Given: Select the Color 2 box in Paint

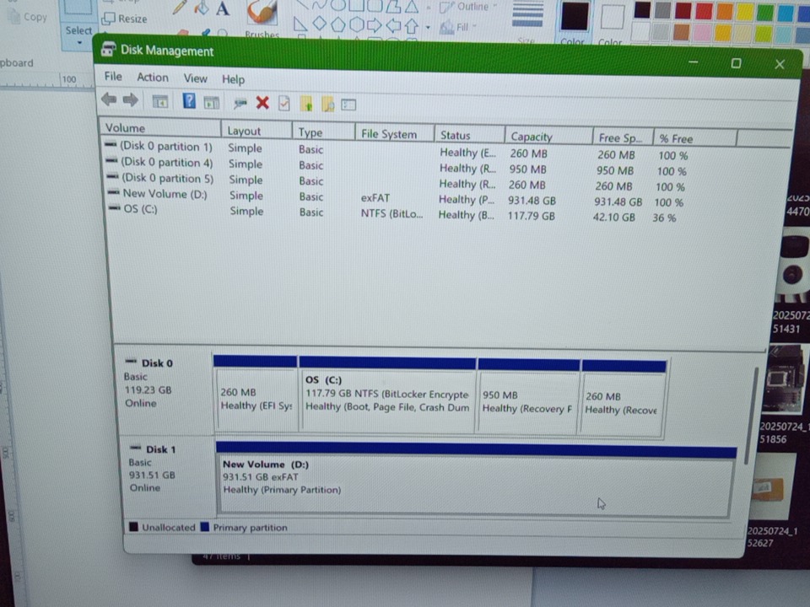Looking at the screenshot, I should [613, 22].
